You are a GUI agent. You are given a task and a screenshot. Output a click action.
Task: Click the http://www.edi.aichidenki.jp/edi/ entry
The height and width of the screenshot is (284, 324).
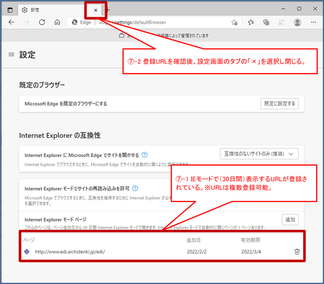(70, 252)
